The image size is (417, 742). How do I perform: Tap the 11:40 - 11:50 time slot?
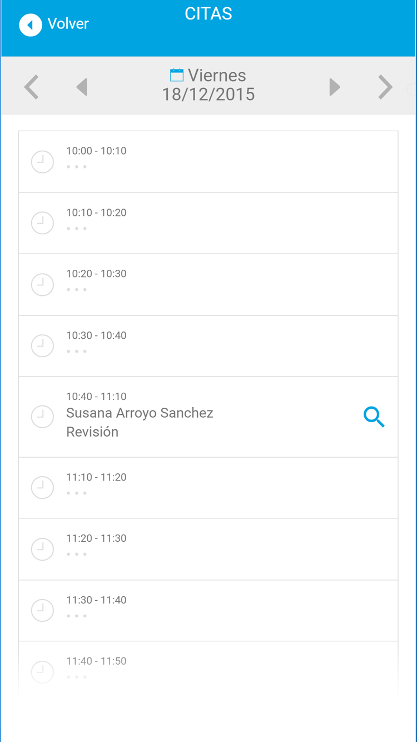coord(208,667)
